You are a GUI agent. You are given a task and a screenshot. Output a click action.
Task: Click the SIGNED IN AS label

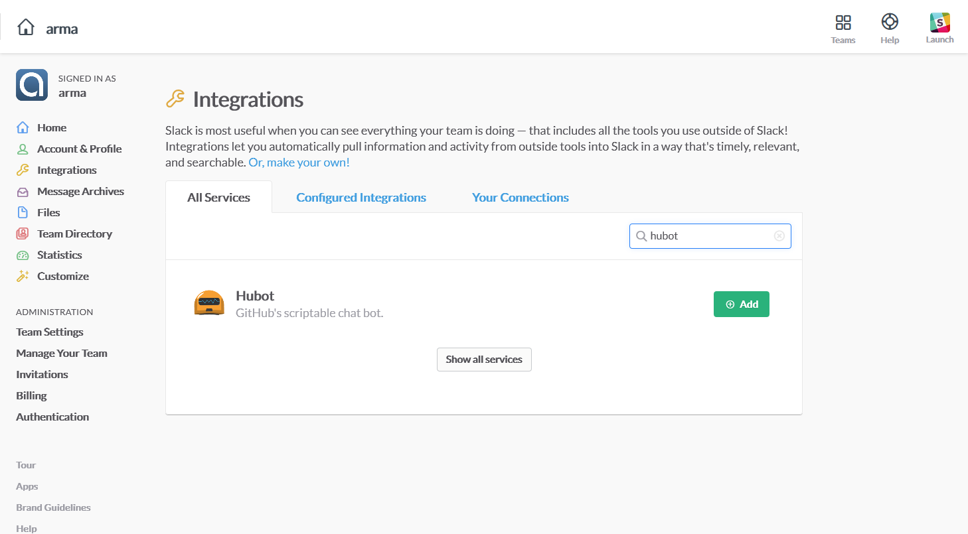click(x=87, y=78)
